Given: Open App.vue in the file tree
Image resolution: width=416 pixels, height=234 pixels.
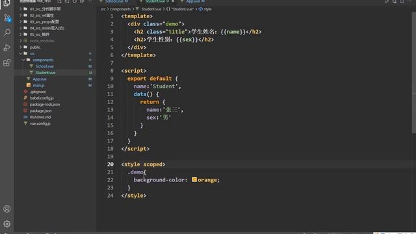Looking at the screenshot, I should (x=40, y=79).
